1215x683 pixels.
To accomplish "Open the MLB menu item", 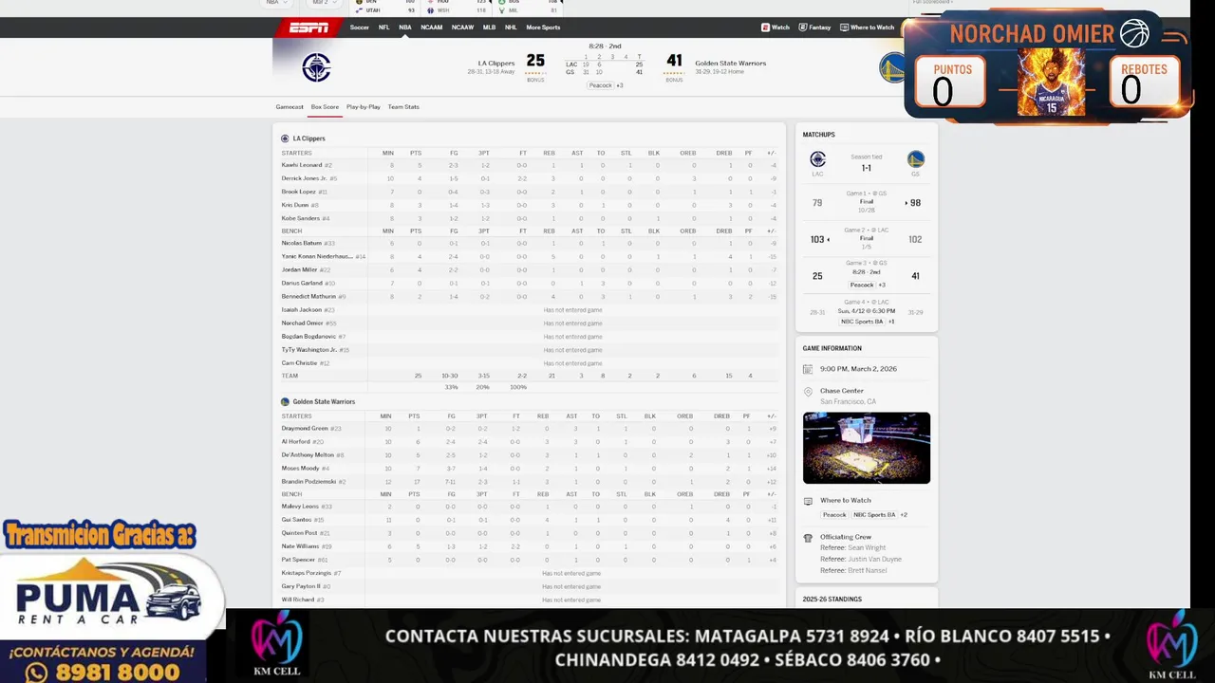I will pos(489,28).
